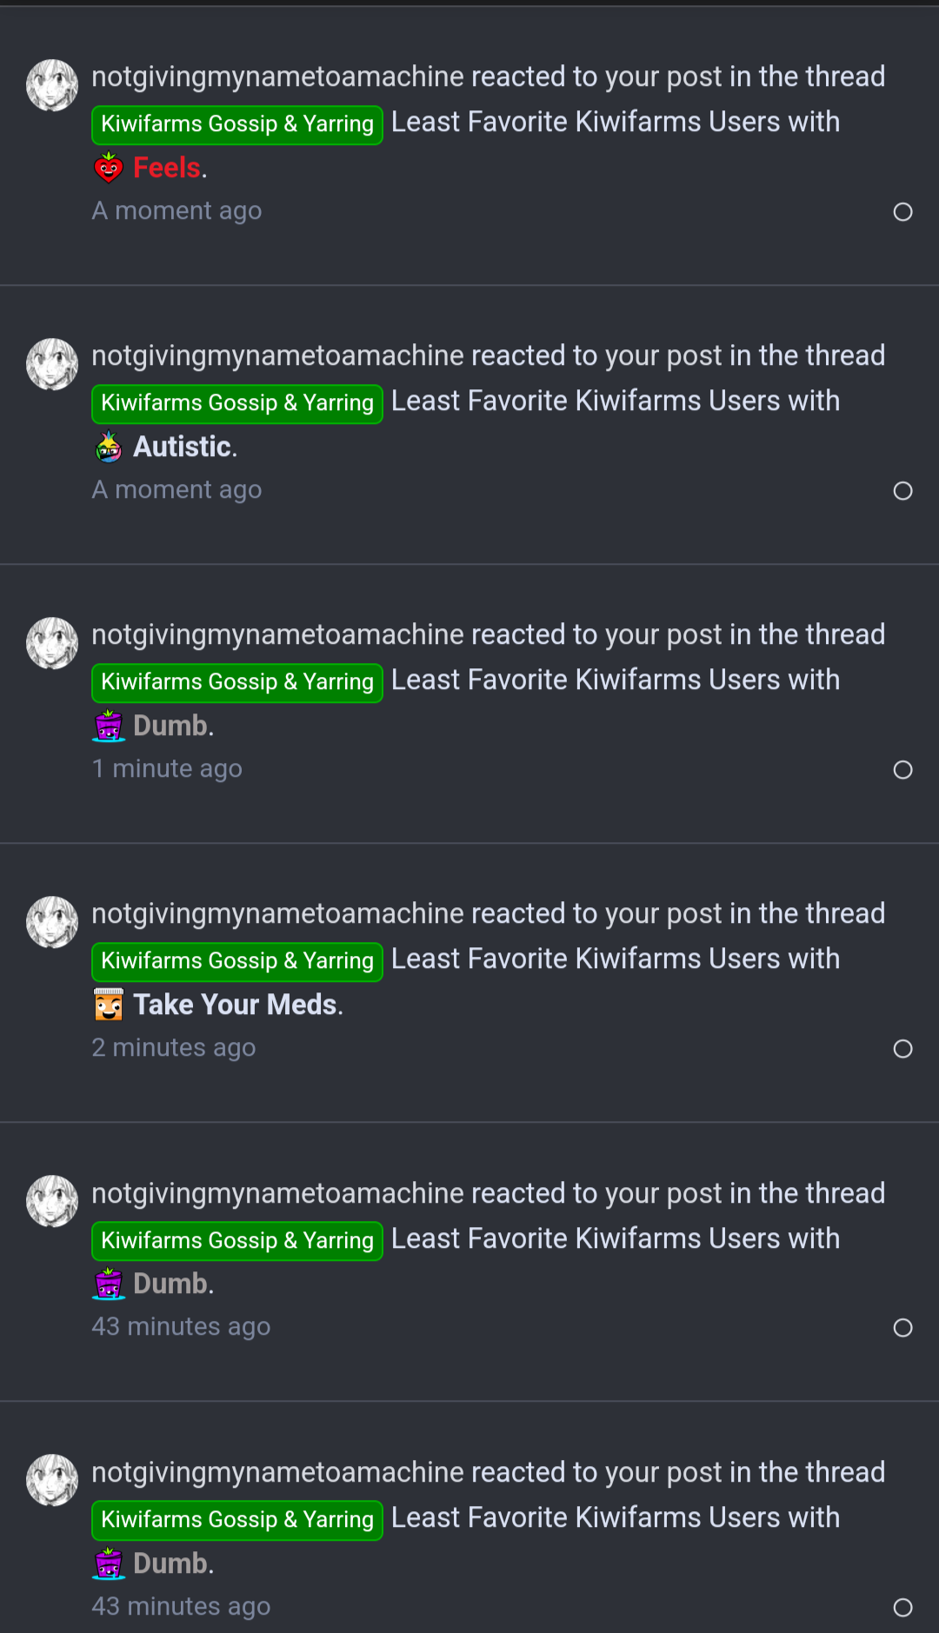This screenshot has height=1633, width=939.
Task: Open user avatar in Take Your Meds notification
Action: point(52,922)
